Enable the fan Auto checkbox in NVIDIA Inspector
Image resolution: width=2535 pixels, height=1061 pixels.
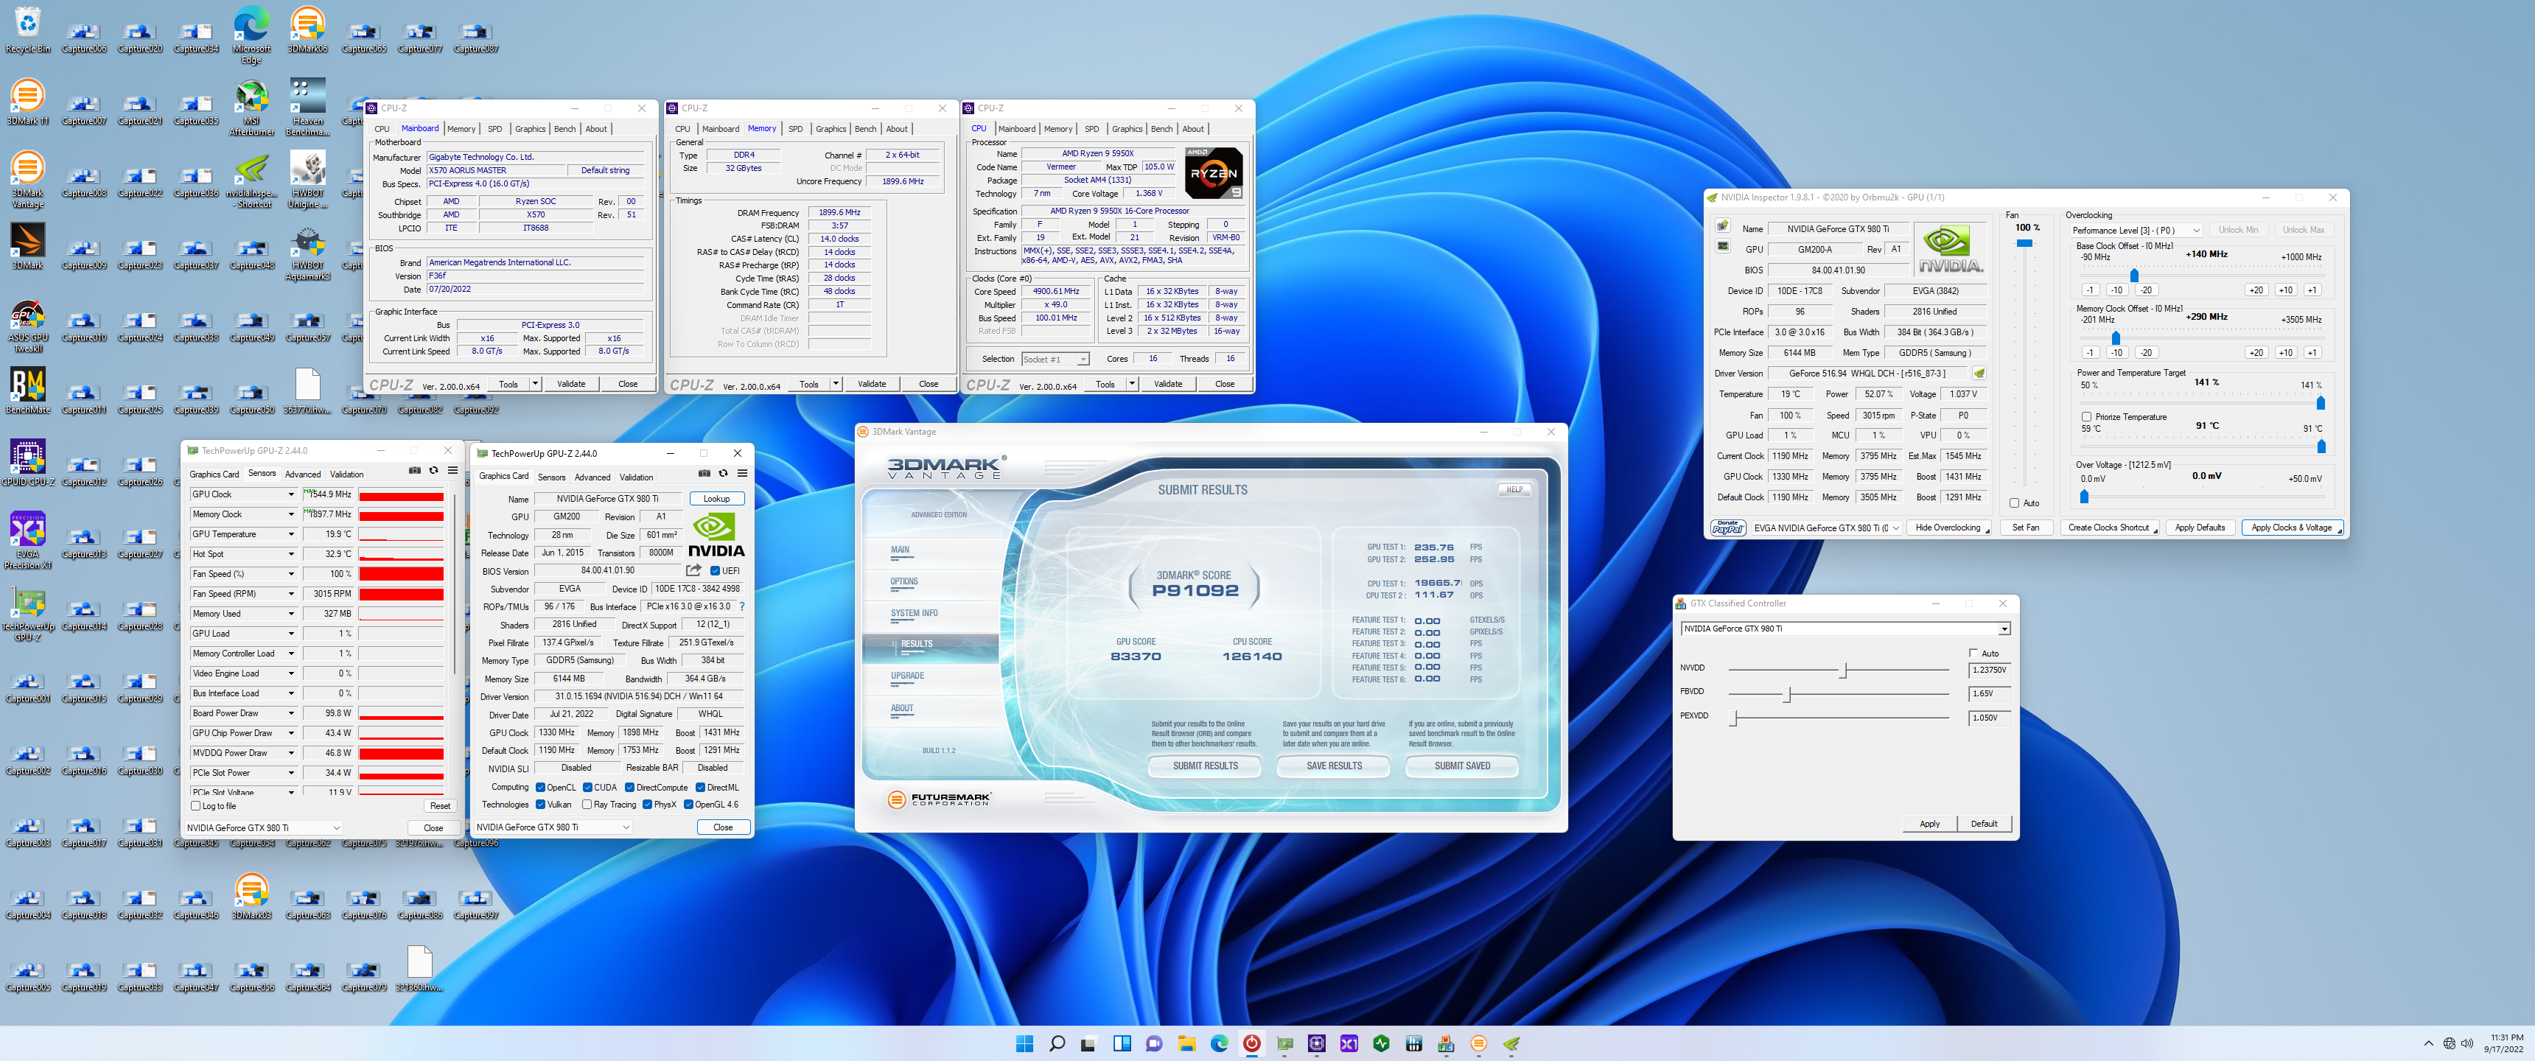(x=2015, y=503)
